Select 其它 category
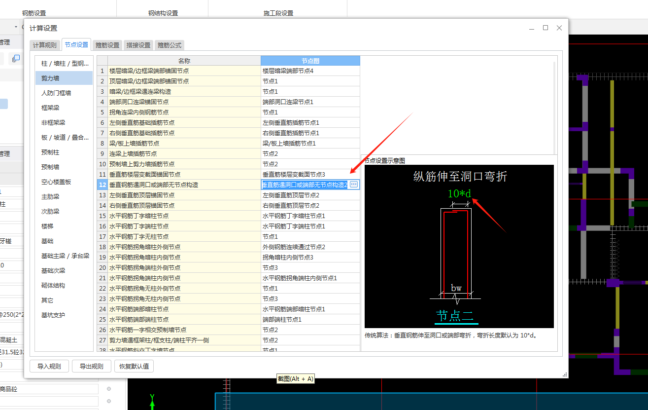This screenshot has height=410, width=648. pos(64,300)
